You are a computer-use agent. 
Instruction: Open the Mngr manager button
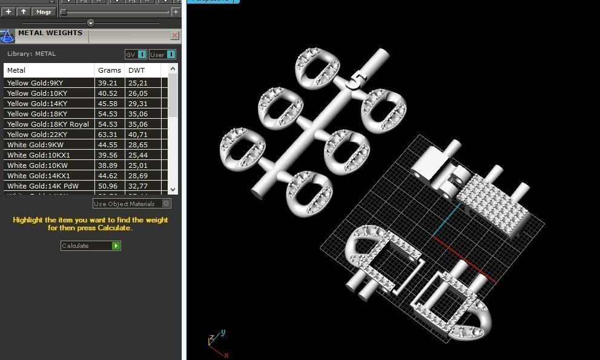(44, 12)
